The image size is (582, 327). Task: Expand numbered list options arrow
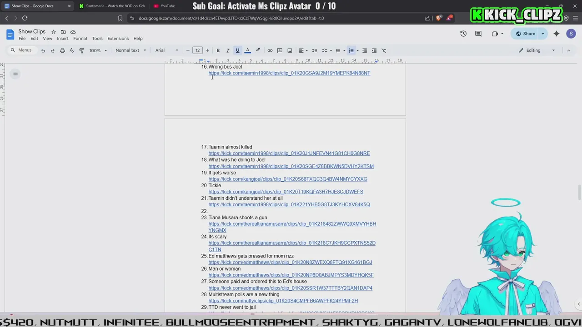tap(357, 50)
